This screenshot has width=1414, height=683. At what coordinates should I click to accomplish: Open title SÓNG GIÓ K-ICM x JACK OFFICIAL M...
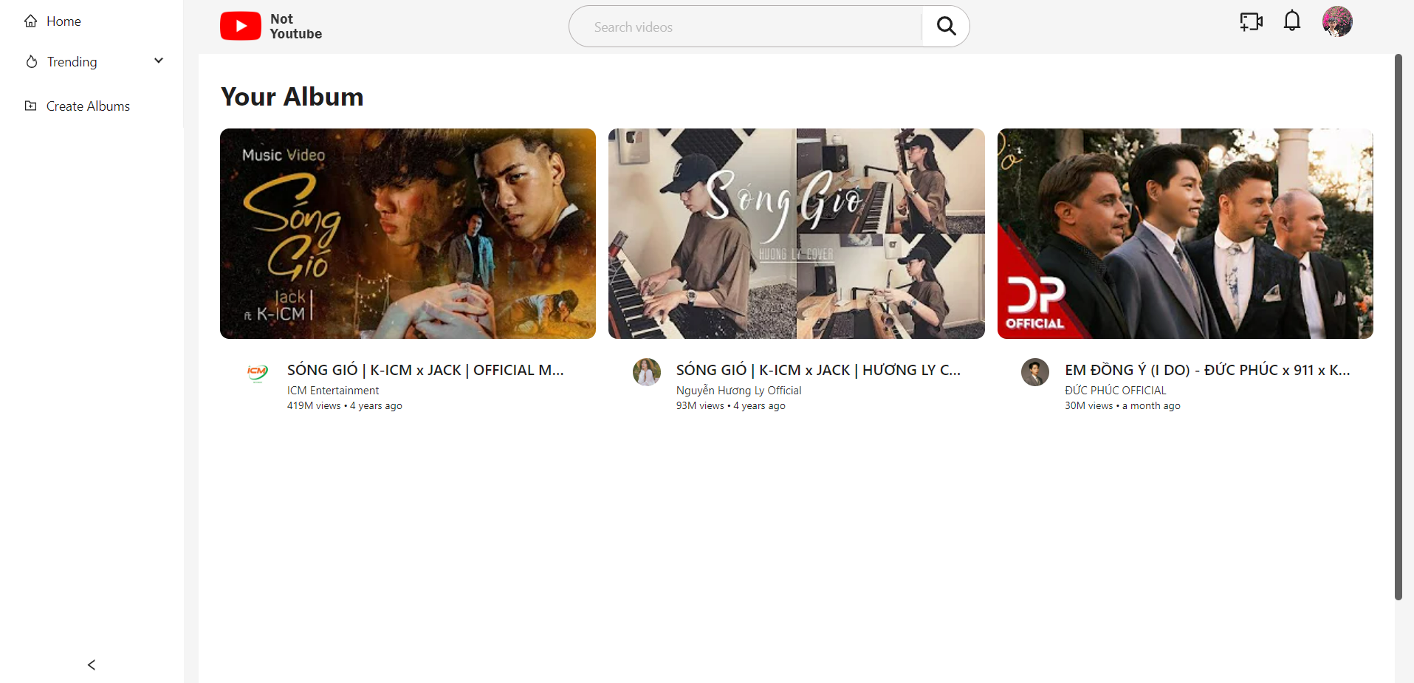(x=425, y=370)
